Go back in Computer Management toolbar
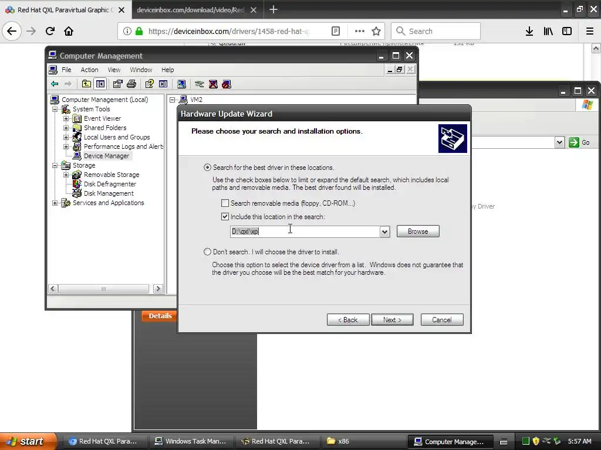This screenshot has height=450, width=601. pyautogui.click(x=55, y=84)
